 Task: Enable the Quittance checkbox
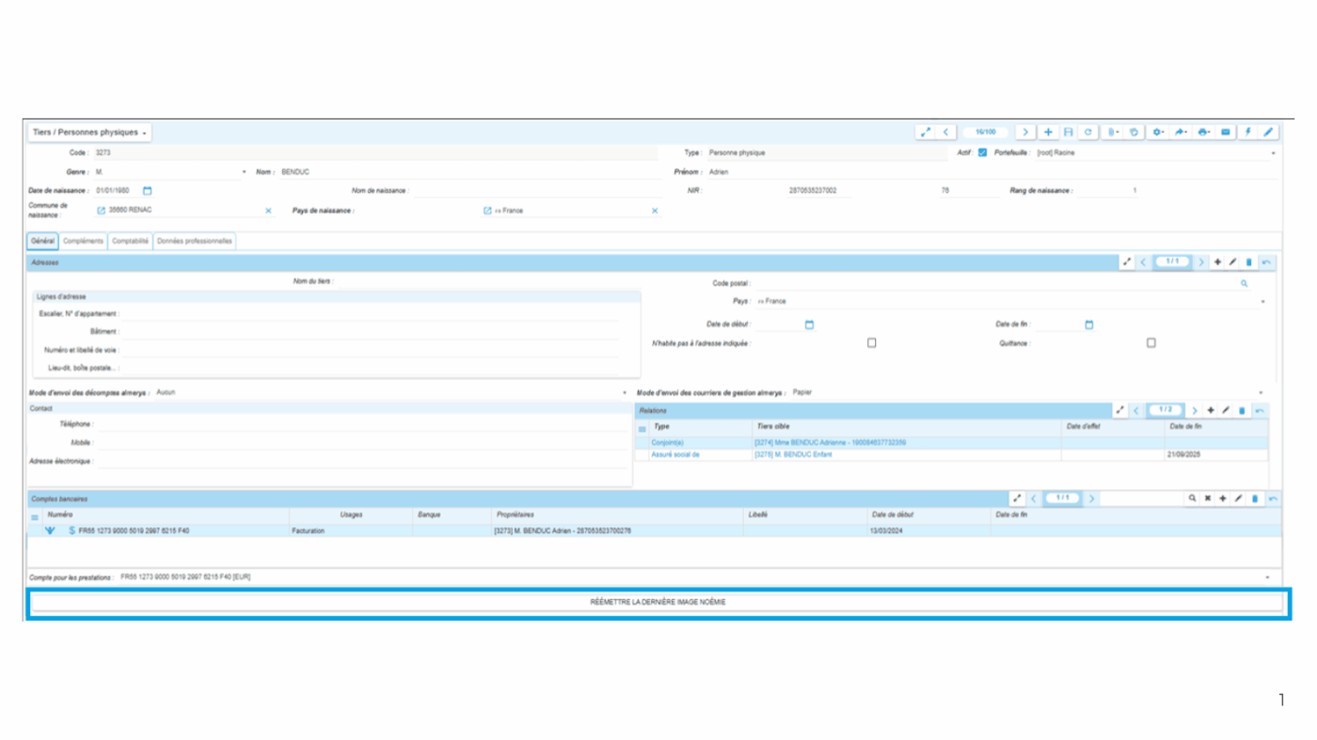click(1150, 343)
